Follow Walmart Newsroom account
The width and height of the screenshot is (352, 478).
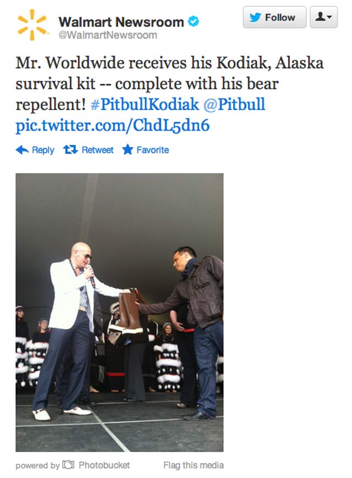(x=274, y=17)
